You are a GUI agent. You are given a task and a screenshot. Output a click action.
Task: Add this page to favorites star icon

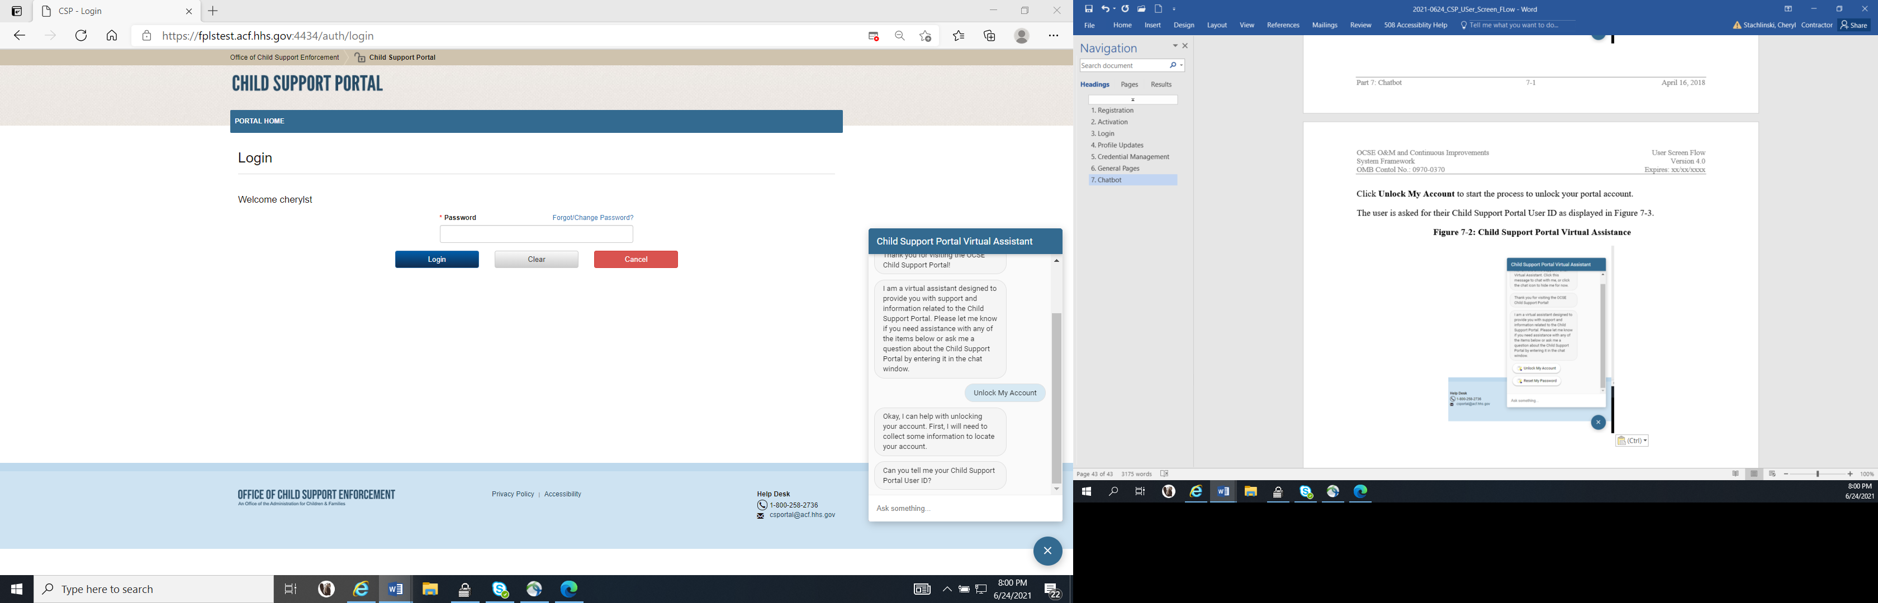[x=925, y=36]
